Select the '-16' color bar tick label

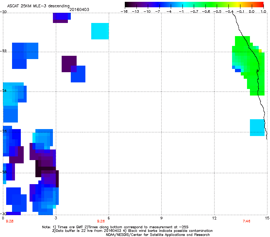(x=124, y=12)
